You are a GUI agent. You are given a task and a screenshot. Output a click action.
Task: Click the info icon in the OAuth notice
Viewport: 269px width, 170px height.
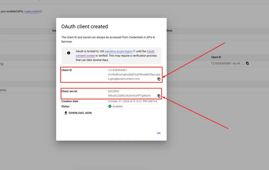tap(69, 53)
